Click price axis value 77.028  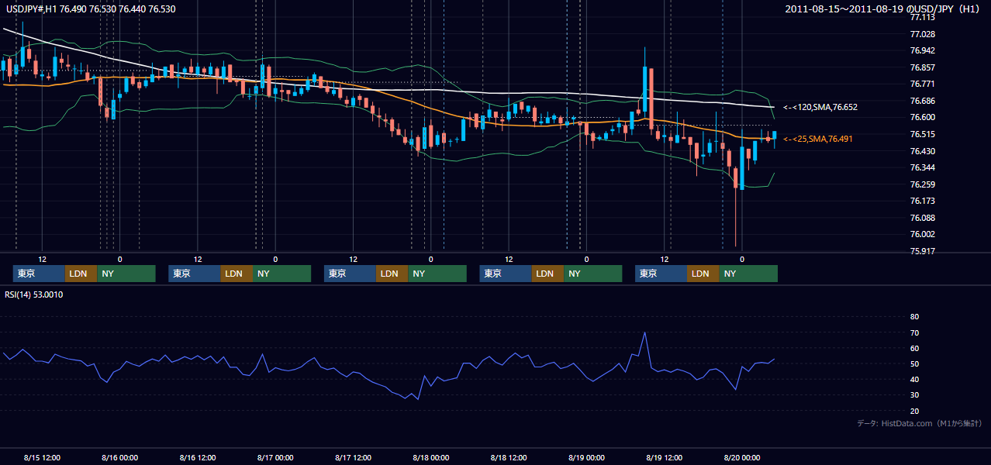[922, 34]
